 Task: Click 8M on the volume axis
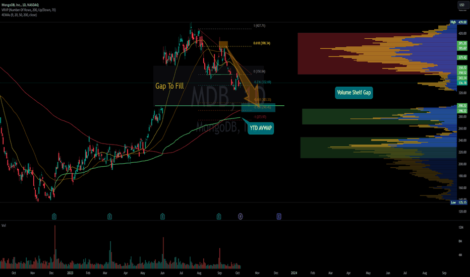click(x=460, y=241)
